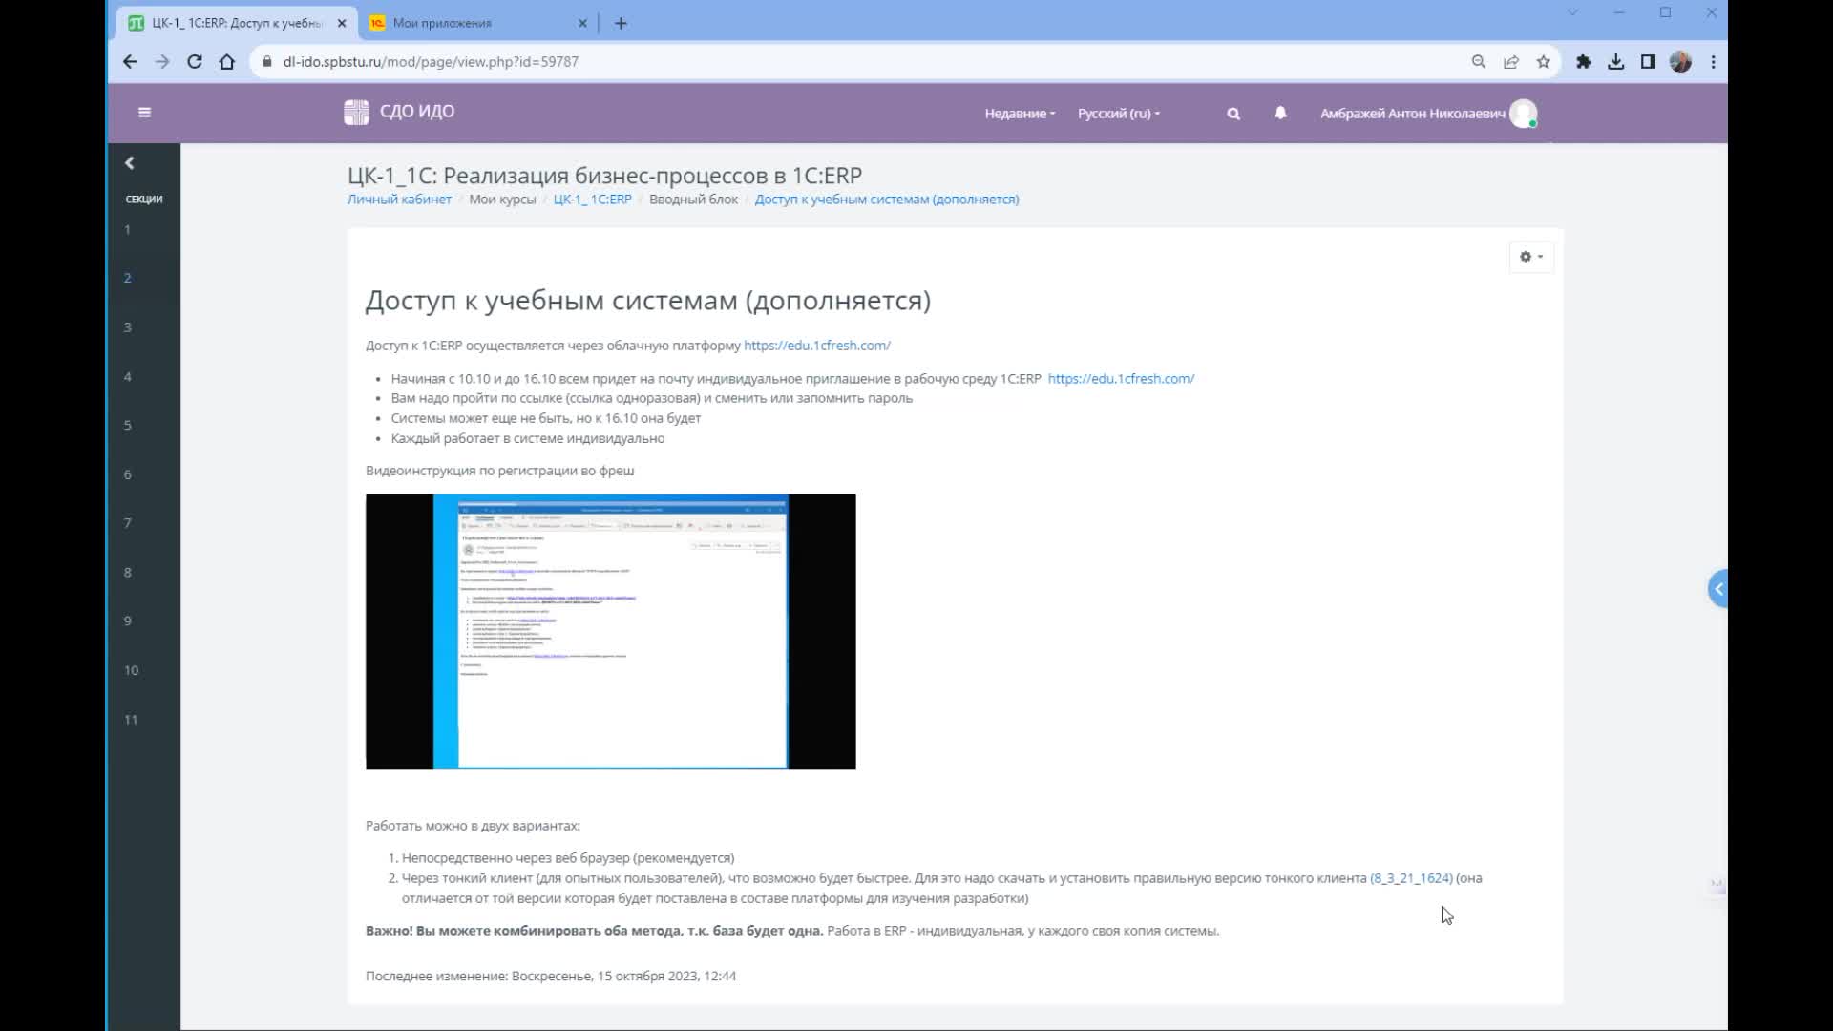Open the browser downloads icon
Image resolution: width=1833 pixels, height=1031 pixels.
point(1616,62)
